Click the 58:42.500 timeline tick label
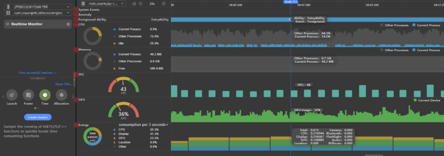 tap(236, 5)
